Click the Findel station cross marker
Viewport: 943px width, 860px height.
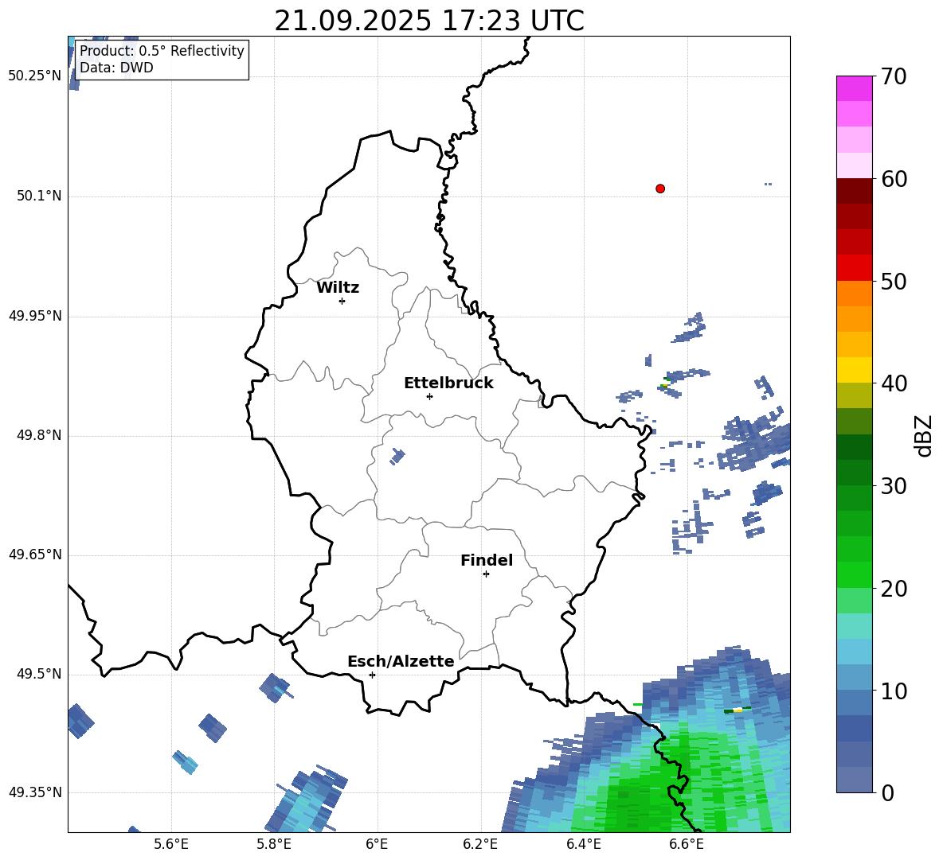(486, 574)
